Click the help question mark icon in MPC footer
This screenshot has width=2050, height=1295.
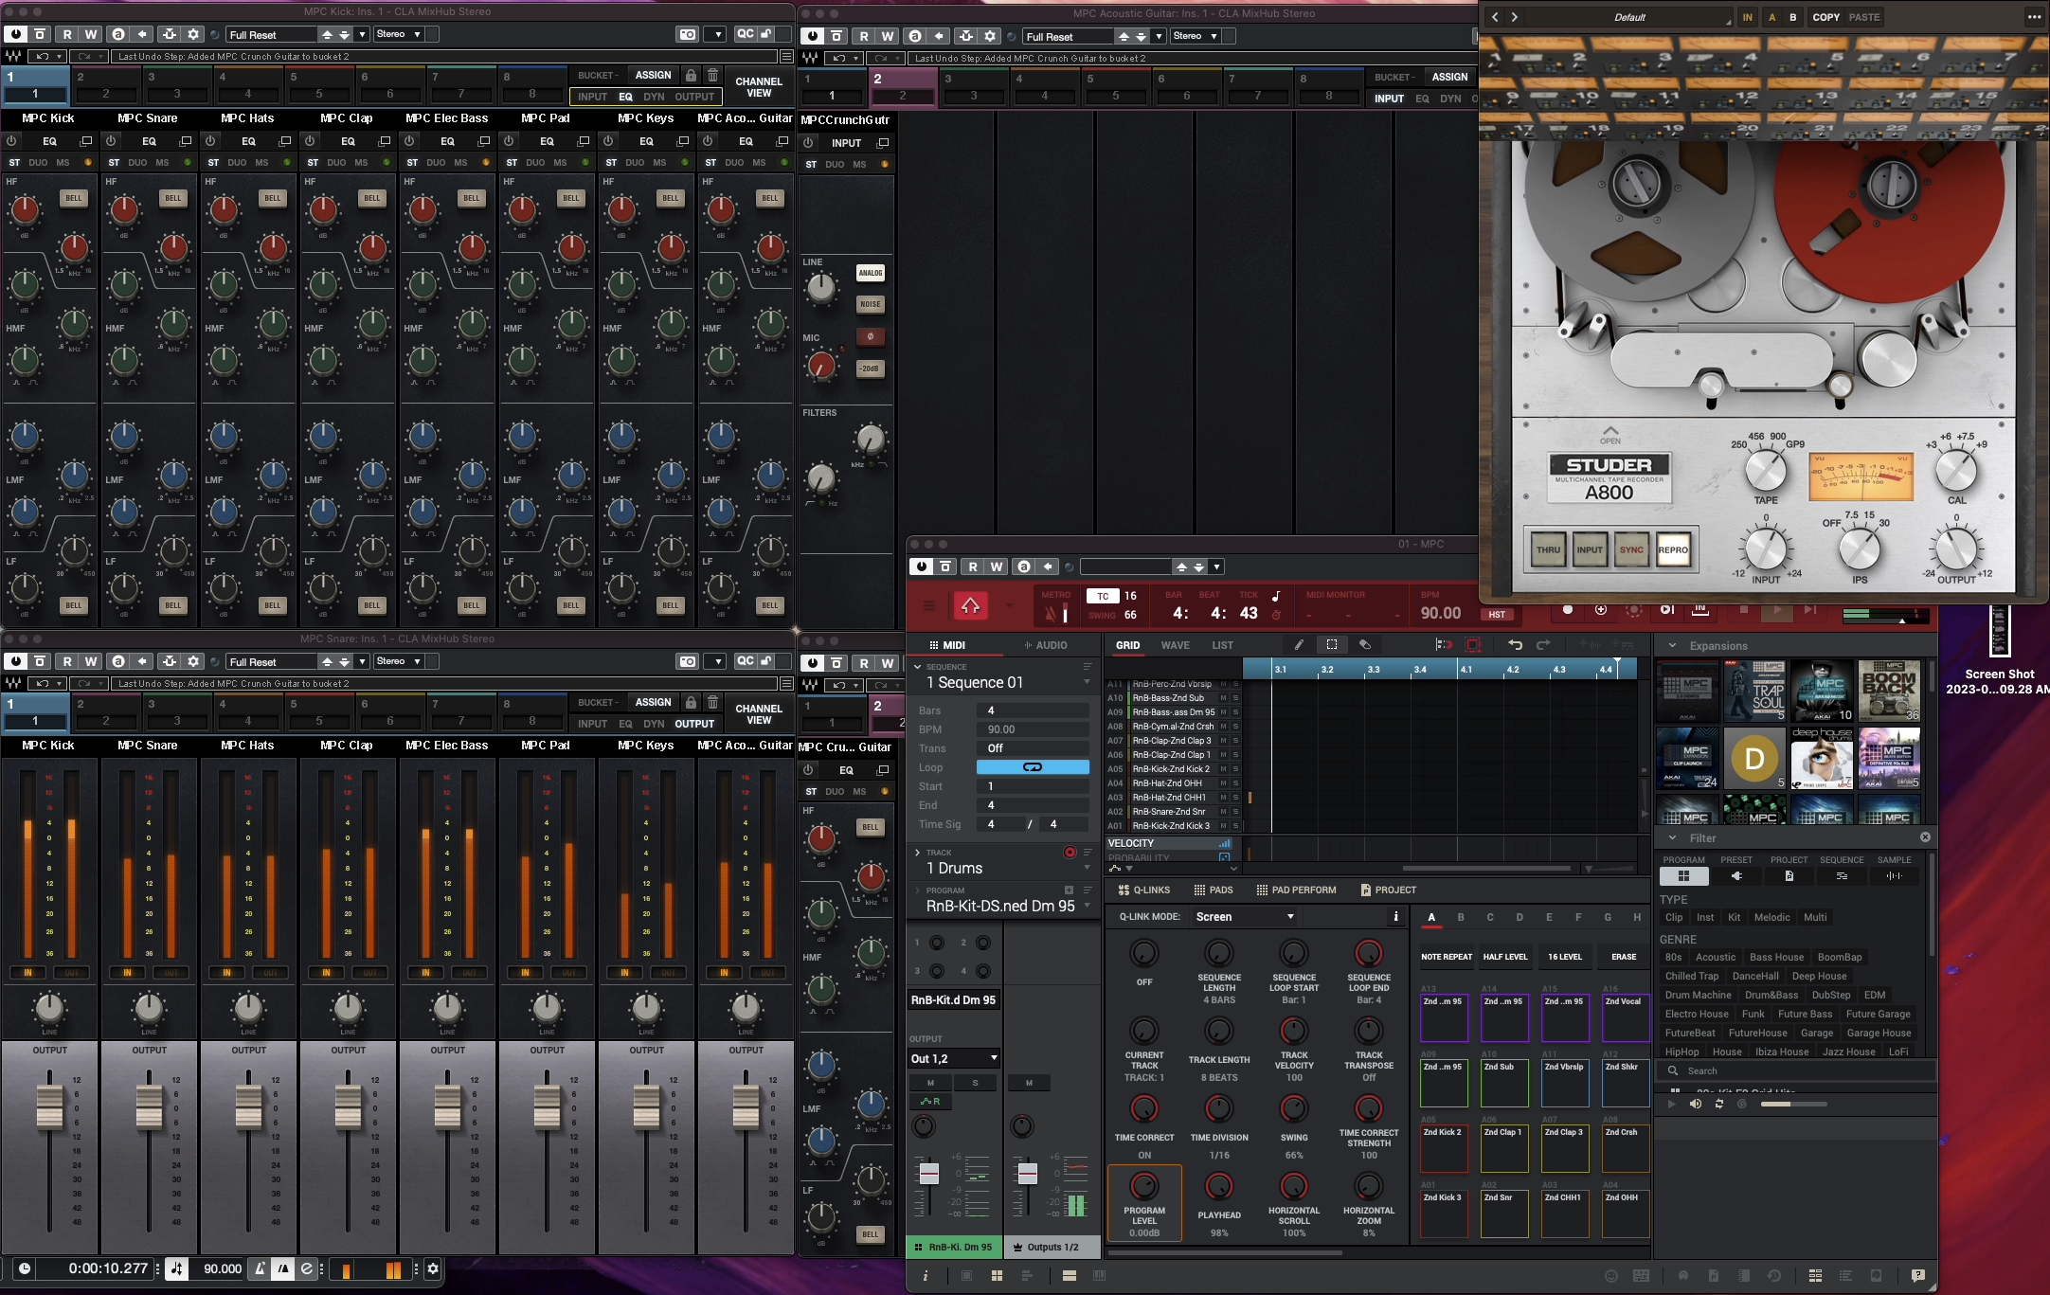[x=1918, y=1276]
